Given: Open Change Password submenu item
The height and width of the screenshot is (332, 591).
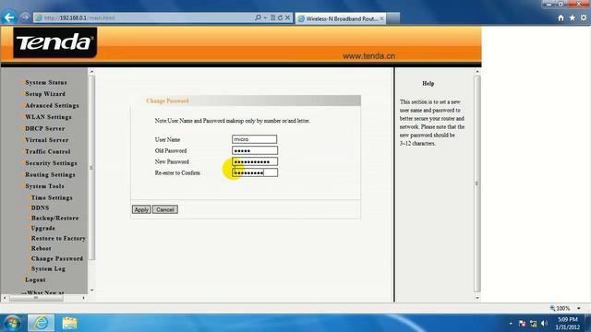Looking at the screenshot, I should [57, 258].
